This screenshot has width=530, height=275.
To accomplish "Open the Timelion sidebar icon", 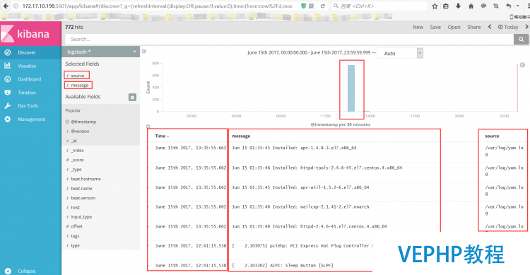I will point(8,93).
